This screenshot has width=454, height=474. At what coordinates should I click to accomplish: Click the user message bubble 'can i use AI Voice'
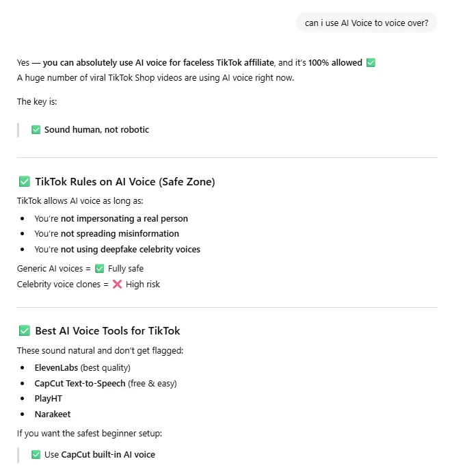[366, 23]
